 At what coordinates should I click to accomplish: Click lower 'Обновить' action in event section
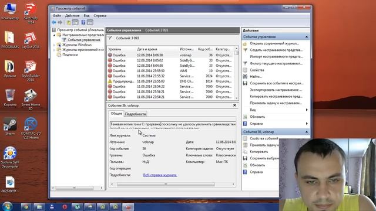(257, 165)
